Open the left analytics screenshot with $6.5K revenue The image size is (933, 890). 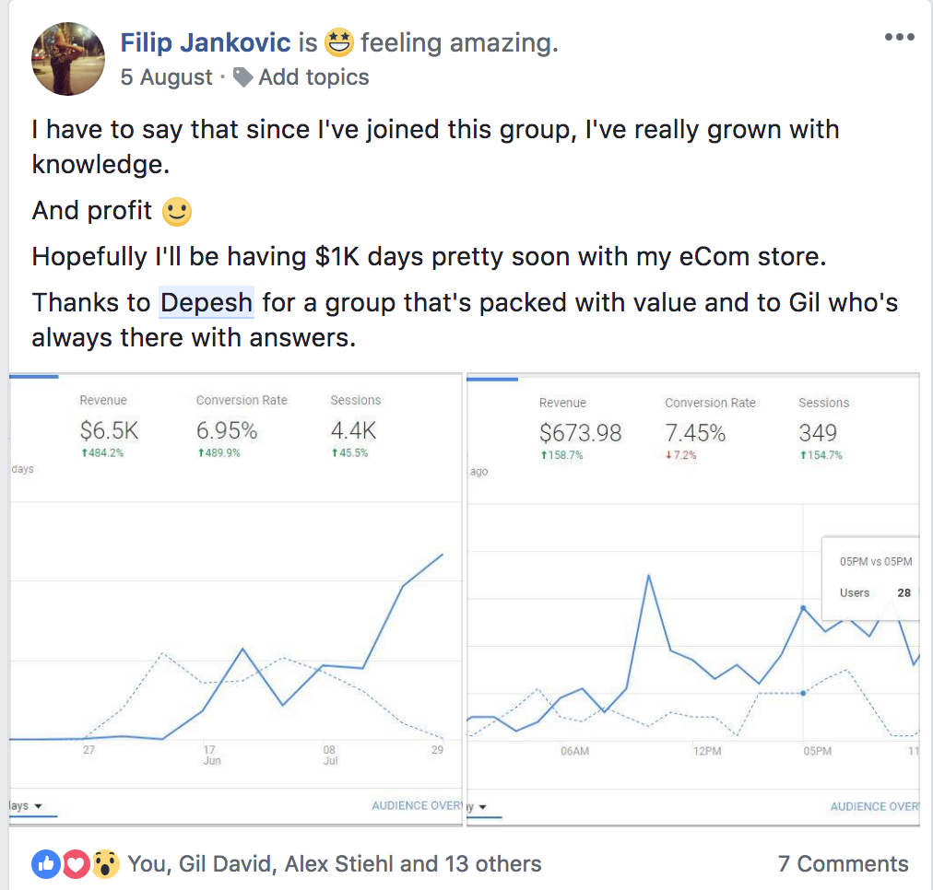pos(235,599)
